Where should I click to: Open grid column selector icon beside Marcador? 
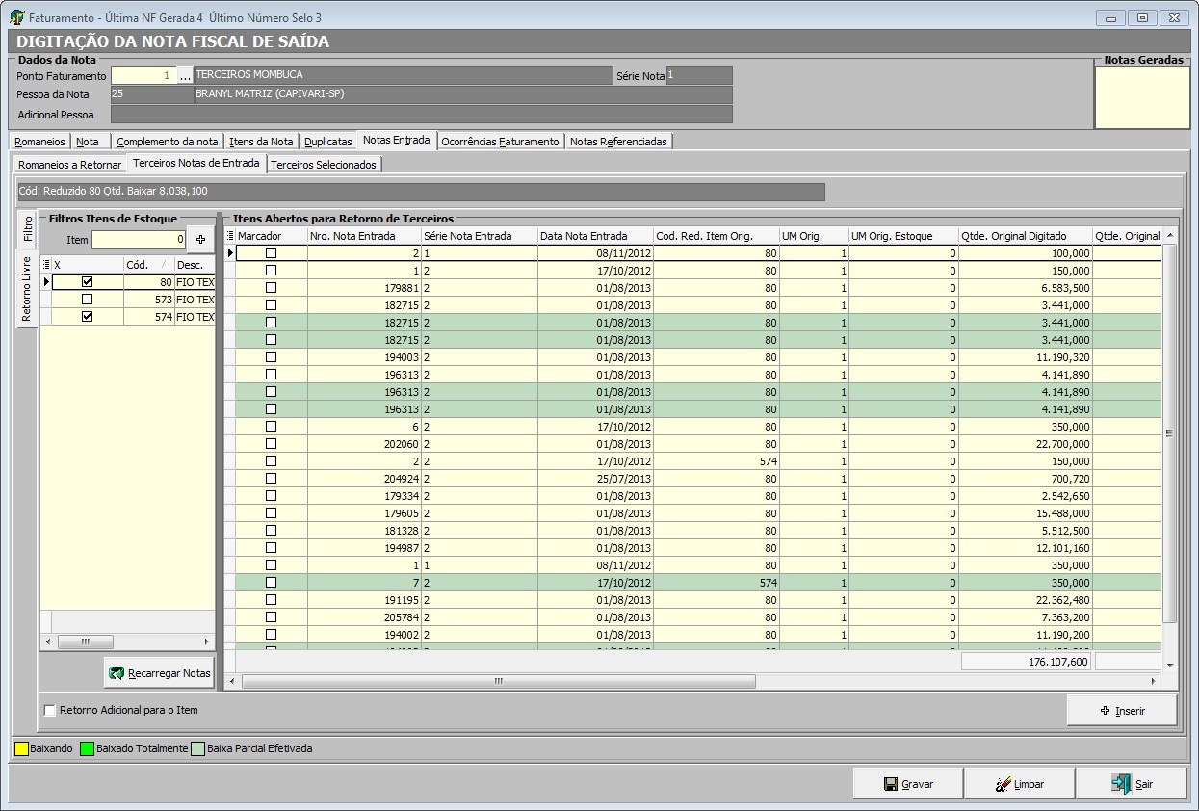coord(230,236)
